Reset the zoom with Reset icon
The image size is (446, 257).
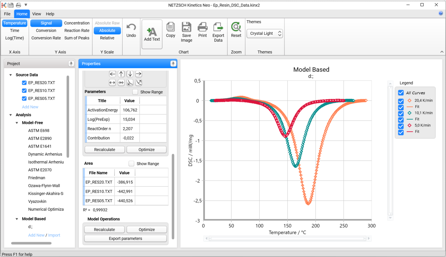click(x=236, y=27)
